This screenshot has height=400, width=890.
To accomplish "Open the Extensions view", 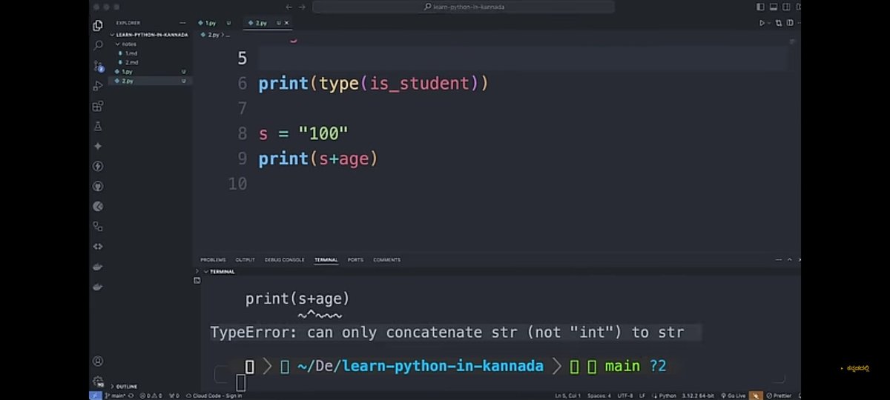I will (x=98, y=106).
